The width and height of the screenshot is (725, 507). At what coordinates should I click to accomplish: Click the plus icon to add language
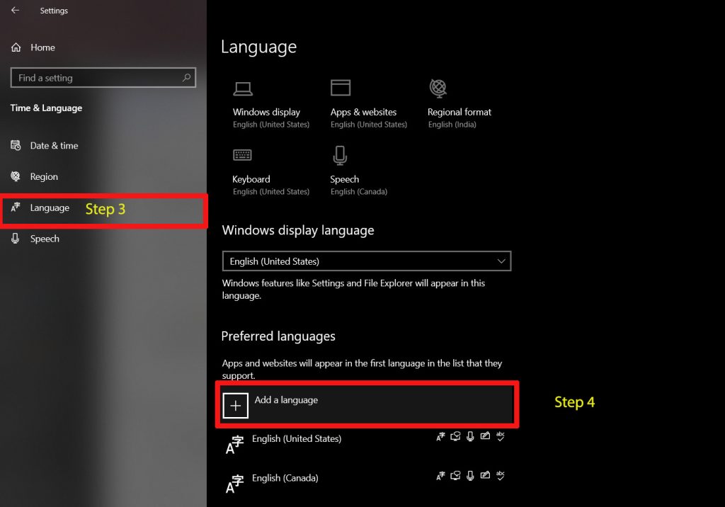[235, 406]
